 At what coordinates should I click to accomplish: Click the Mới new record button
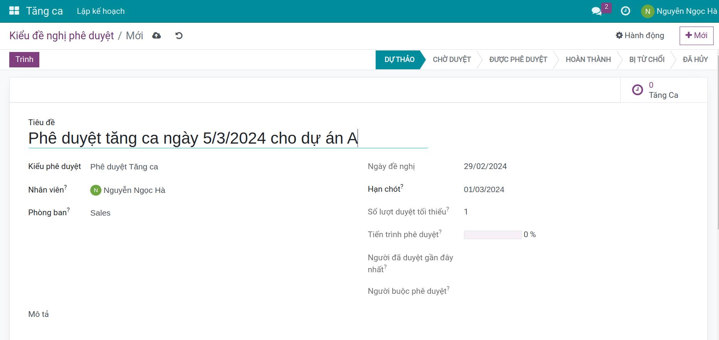pyautogui.click(x=696, y=35)
